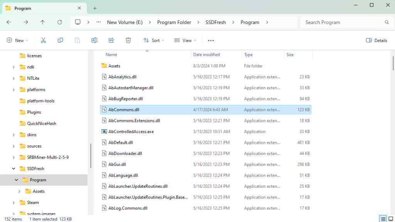Add a new tab

coord(95,8)
